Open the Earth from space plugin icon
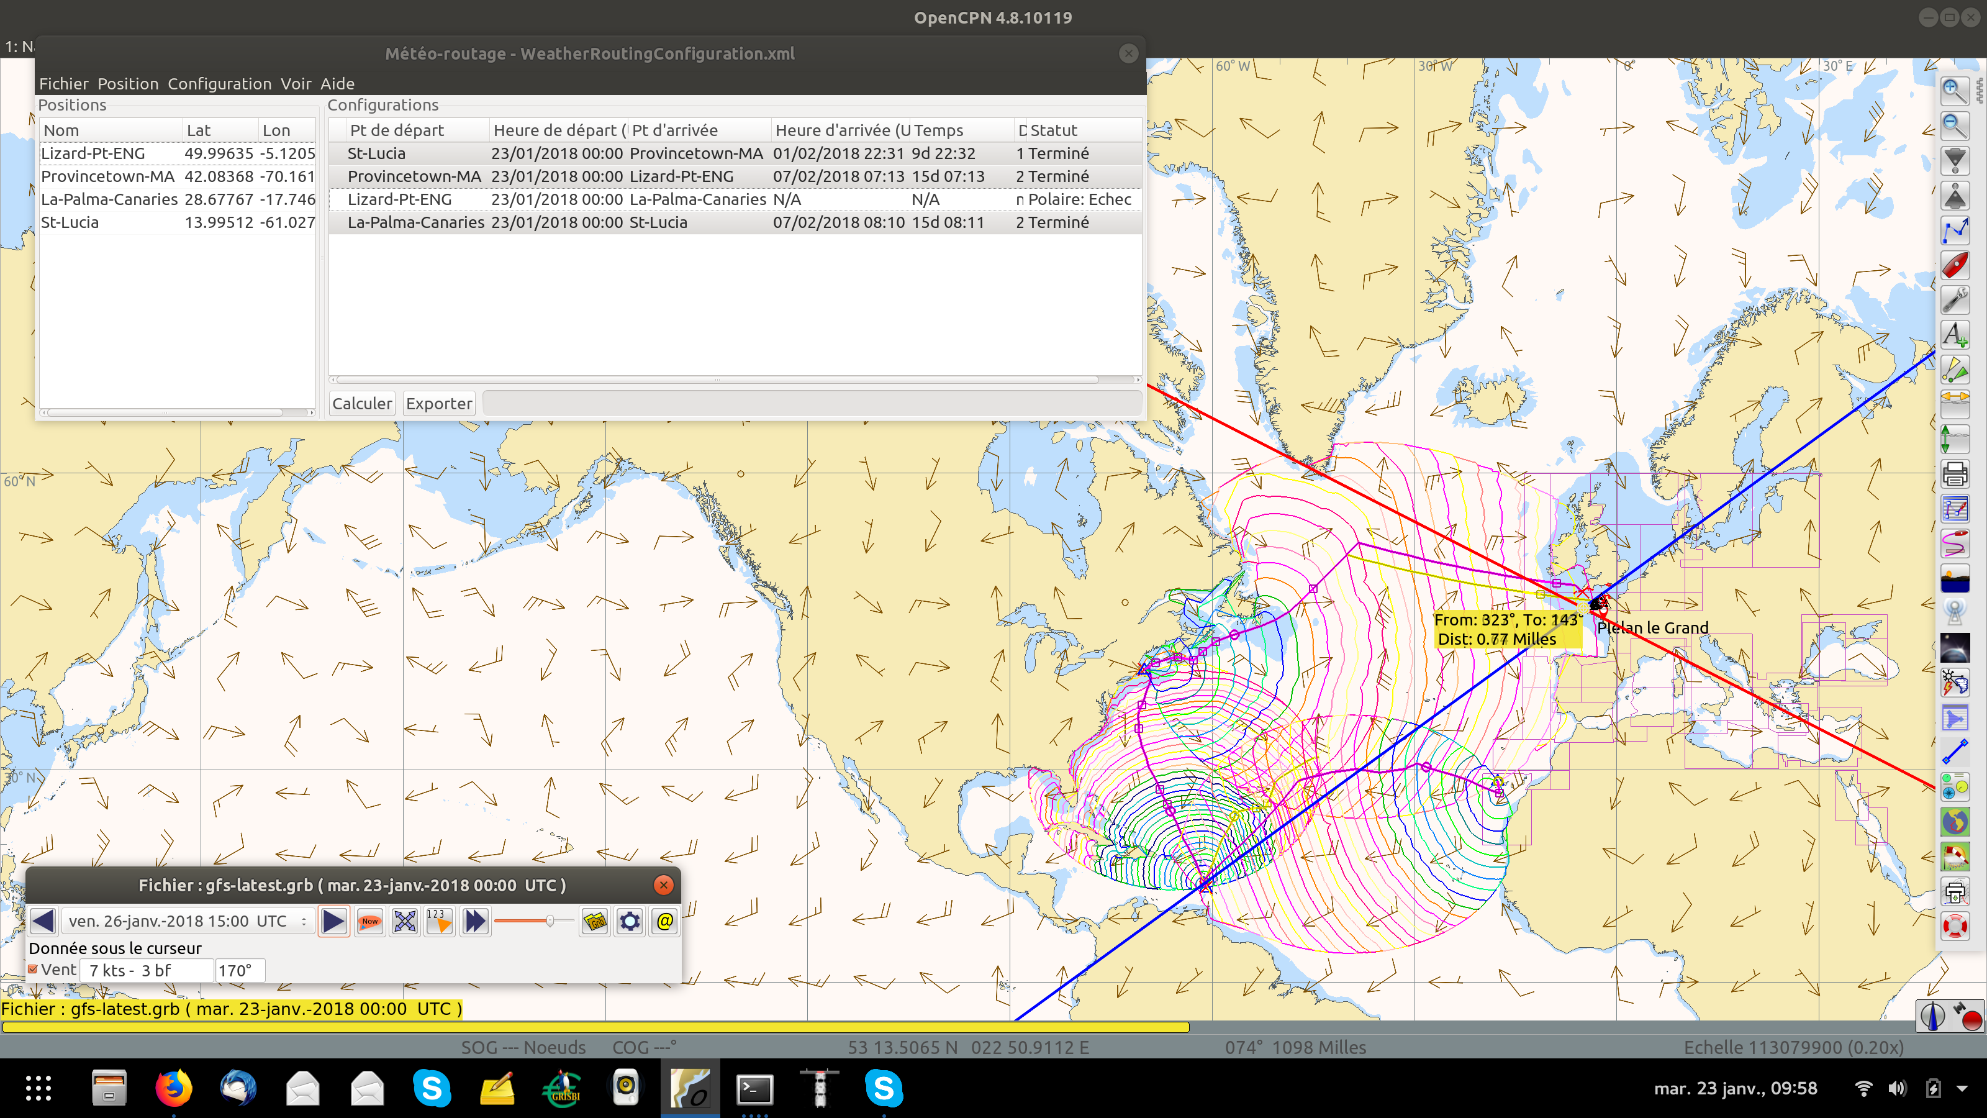The height and width of the screenshot is (1118, 1987). pyautogui.click(x=1955, y=648)
